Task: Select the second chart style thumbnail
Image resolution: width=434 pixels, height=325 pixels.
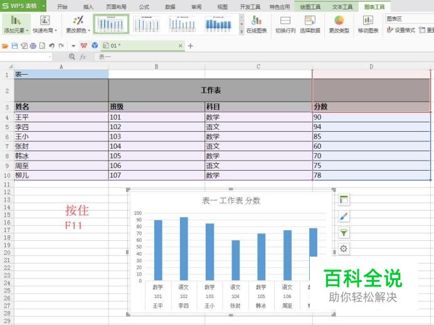Action: point(147,24)
